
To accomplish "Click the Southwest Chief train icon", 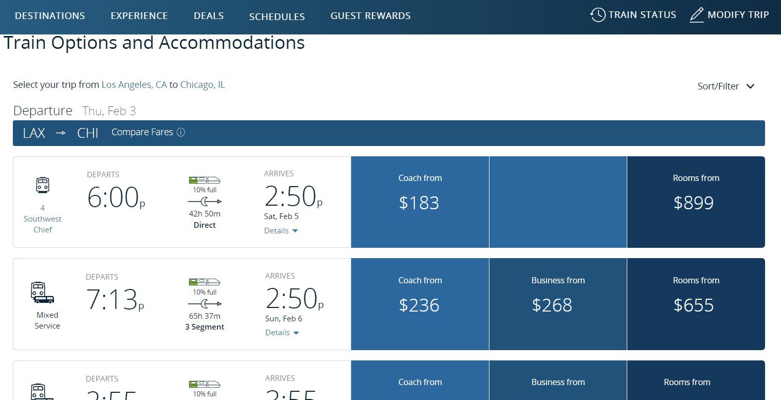I will coord(43,184).
